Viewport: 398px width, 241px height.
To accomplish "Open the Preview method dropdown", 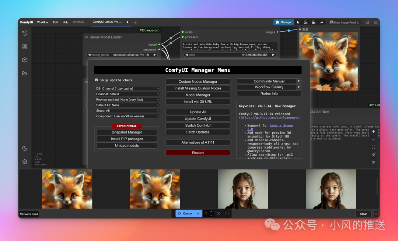I will (128, 100).
